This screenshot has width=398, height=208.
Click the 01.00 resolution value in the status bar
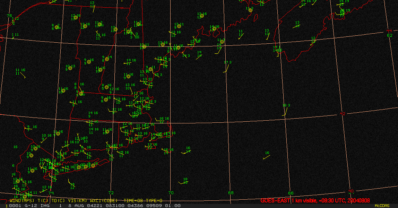(x=173, y=206)
